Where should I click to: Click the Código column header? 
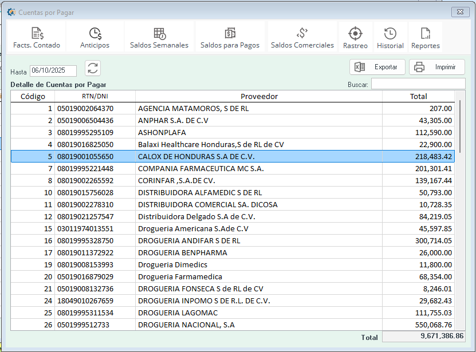click(33, 96)
